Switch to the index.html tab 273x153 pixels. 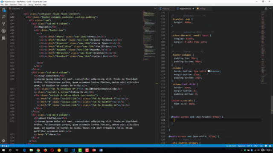point(16,8)
